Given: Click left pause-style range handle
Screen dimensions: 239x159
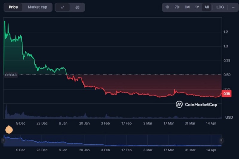Looking at the screenshot, I should click(4, 140).
